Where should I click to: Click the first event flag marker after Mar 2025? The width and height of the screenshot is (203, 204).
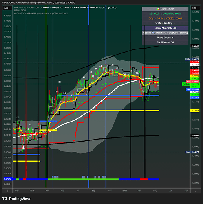click(x=53, y=177)
